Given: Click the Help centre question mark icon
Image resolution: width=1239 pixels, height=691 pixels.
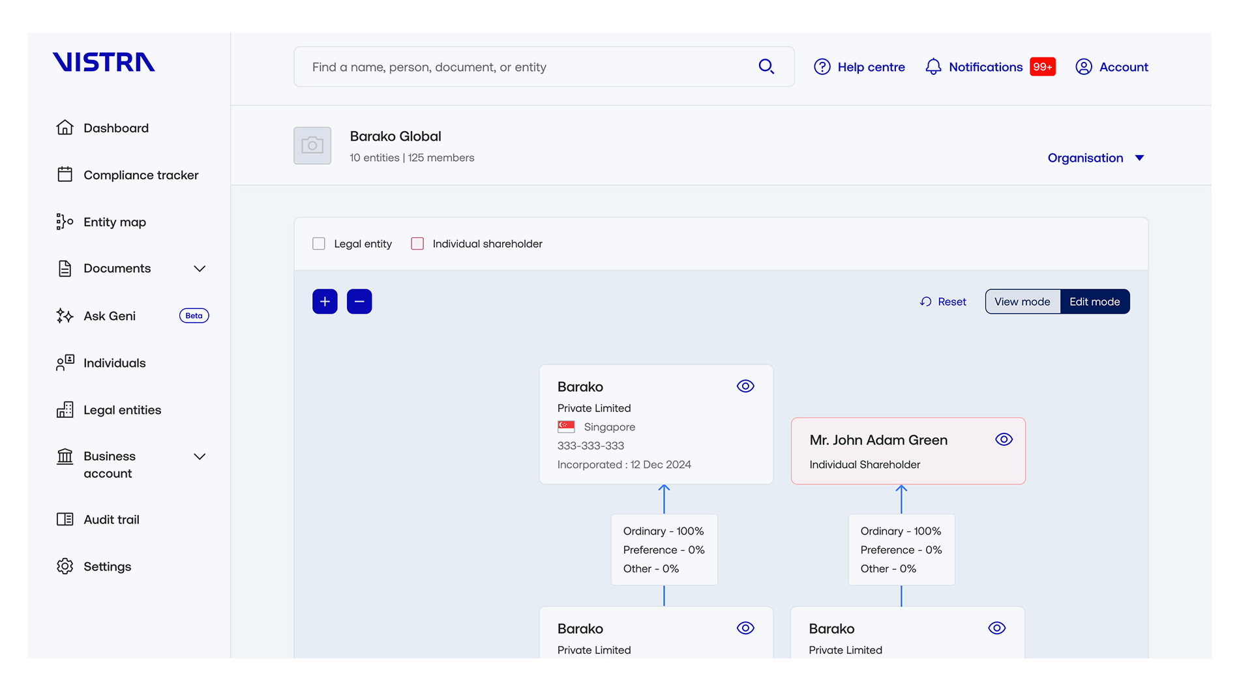Looking at the screenshot, I should click(x=822, y=66).
